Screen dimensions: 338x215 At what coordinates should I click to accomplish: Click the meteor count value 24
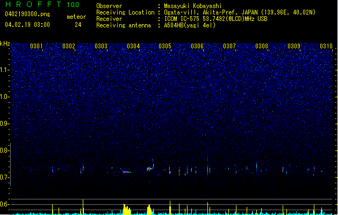point(78,25)
